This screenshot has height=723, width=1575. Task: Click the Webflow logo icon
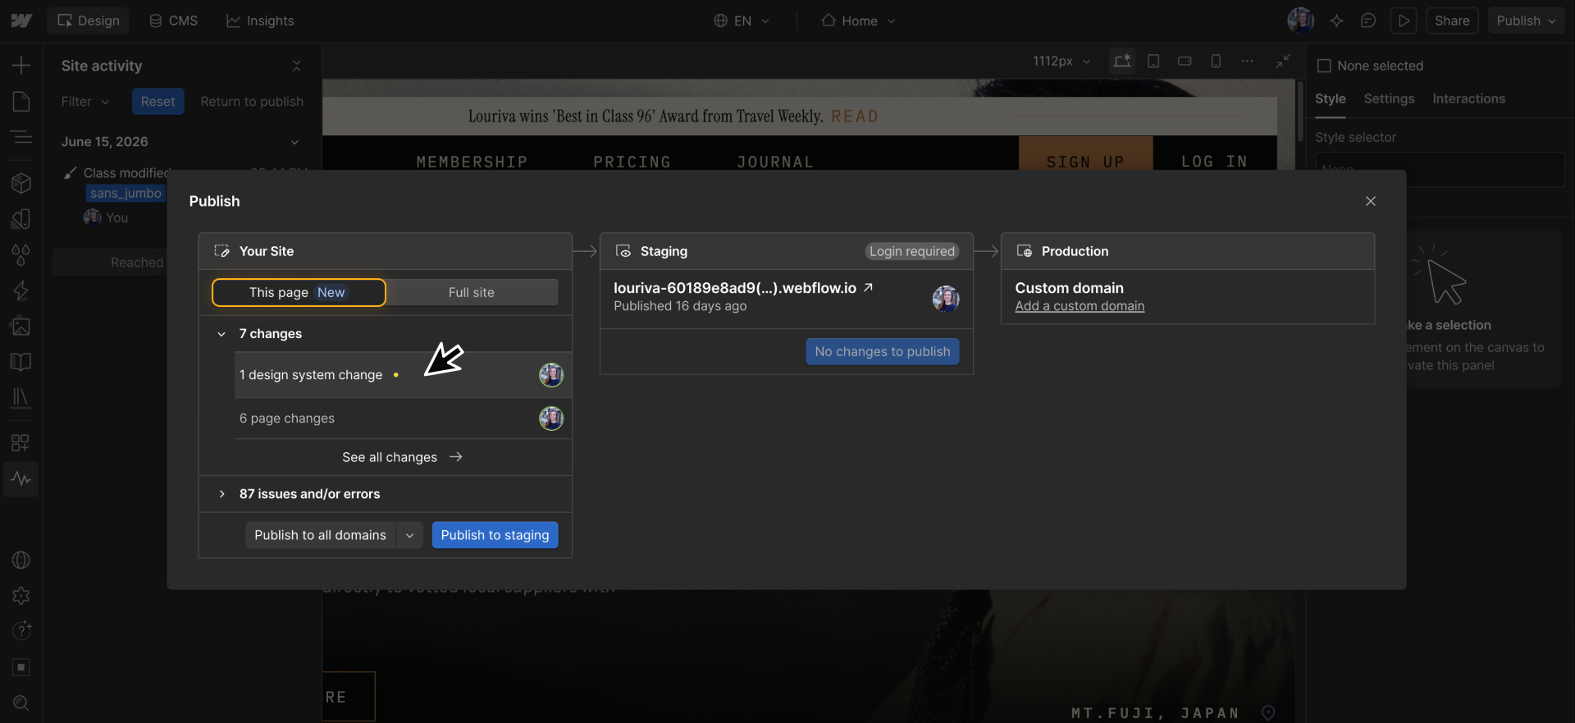[x=21, y=21]
